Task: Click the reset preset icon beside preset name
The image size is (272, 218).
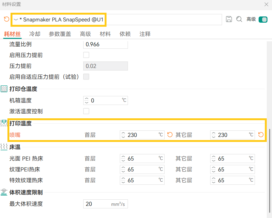Action: coord(7,19)
